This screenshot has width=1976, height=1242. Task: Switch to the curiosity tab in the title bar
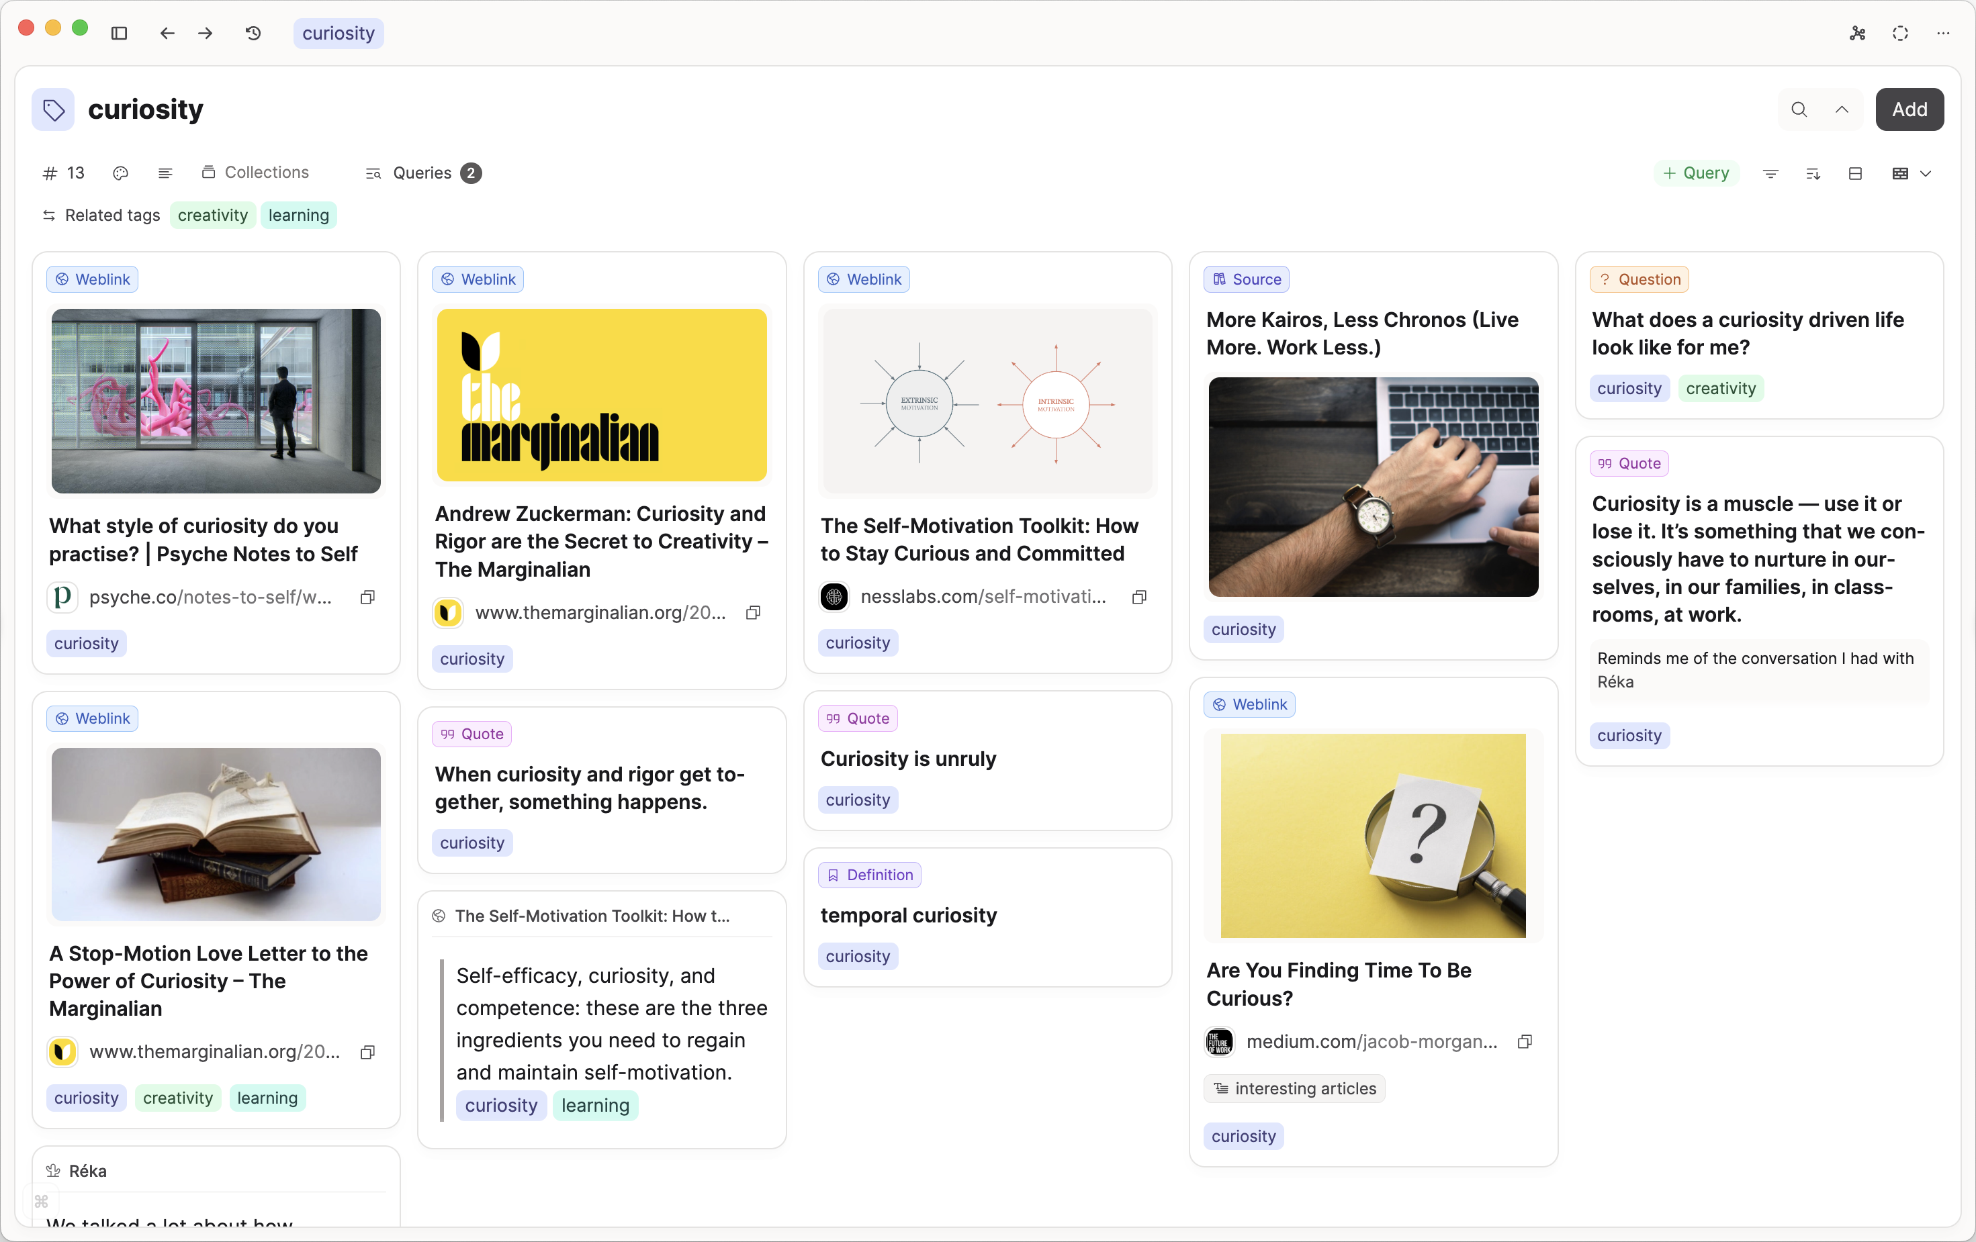[x=338, y=34]
